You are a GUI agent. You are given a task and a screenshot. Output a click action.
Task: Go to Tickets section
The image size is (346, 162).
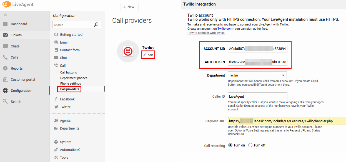(25, 35)
